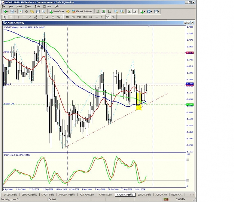Click the Stoch(14,3,3) indicator label
The width and height of the screenshot is (234, 202).
pyautogui.click(x=17, y=155)
